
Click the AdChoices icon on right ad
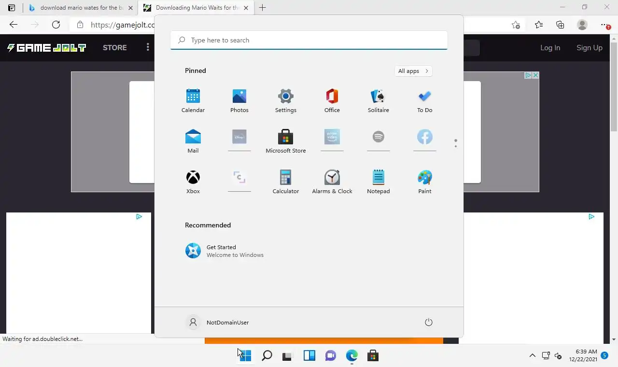(591, 216)
